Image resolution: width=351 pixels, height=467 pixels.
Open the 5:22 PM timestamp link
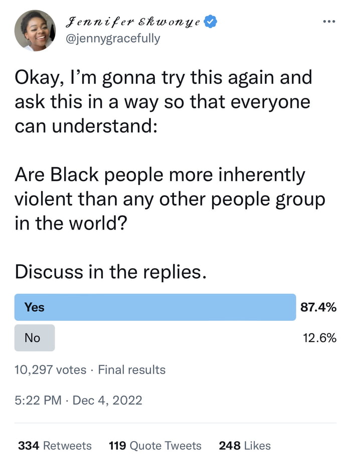click(38, 400)
